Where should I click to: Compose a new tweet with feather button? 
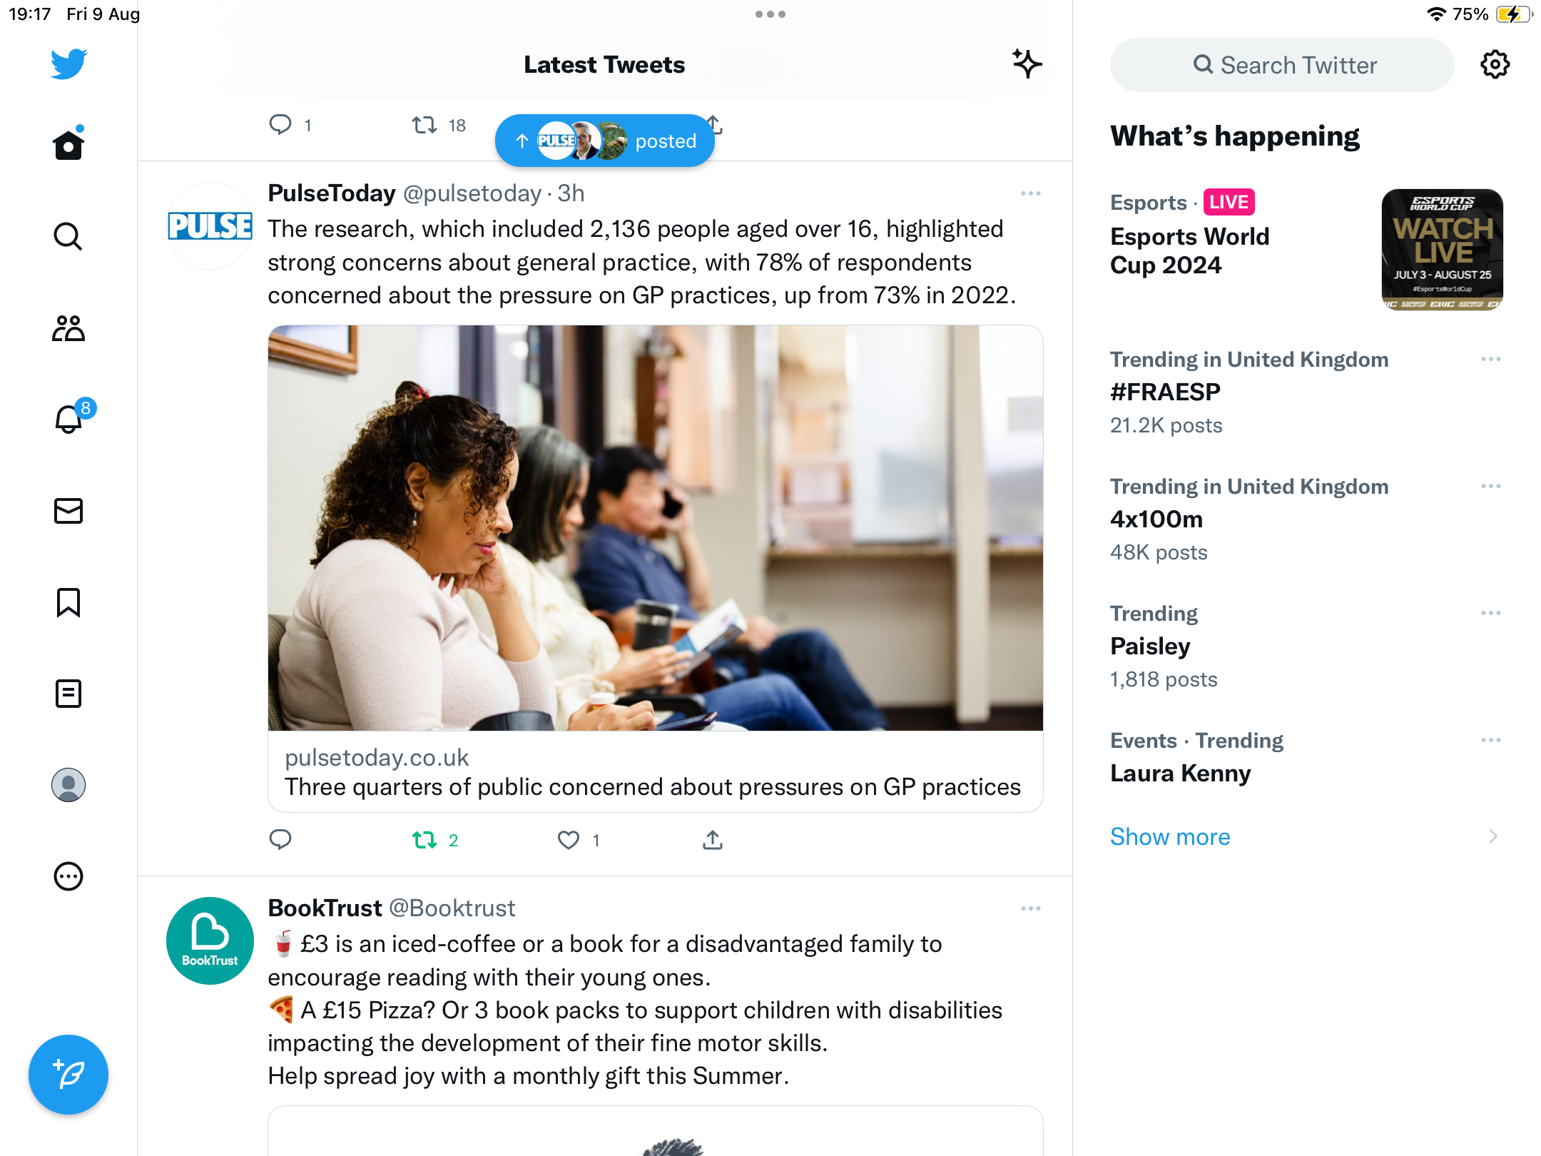pos(68,1074)
